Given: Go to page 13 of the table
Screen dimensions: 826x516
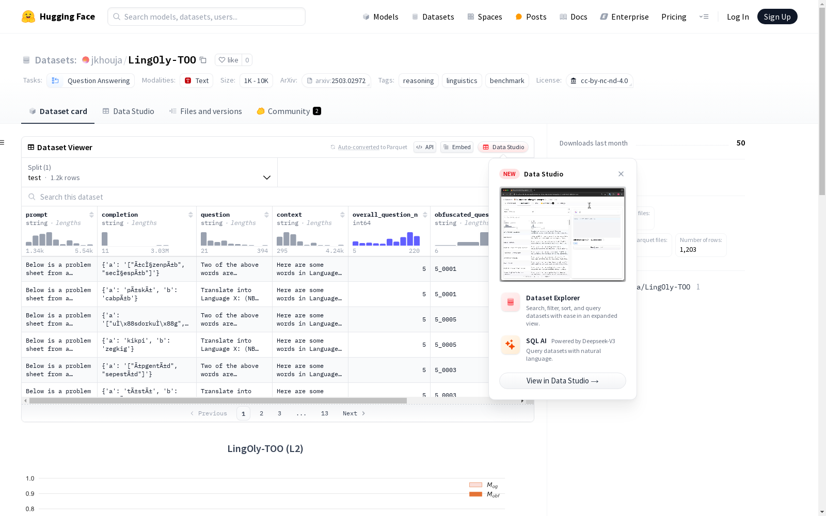Looking at the screenshot, I should (325, 413).
